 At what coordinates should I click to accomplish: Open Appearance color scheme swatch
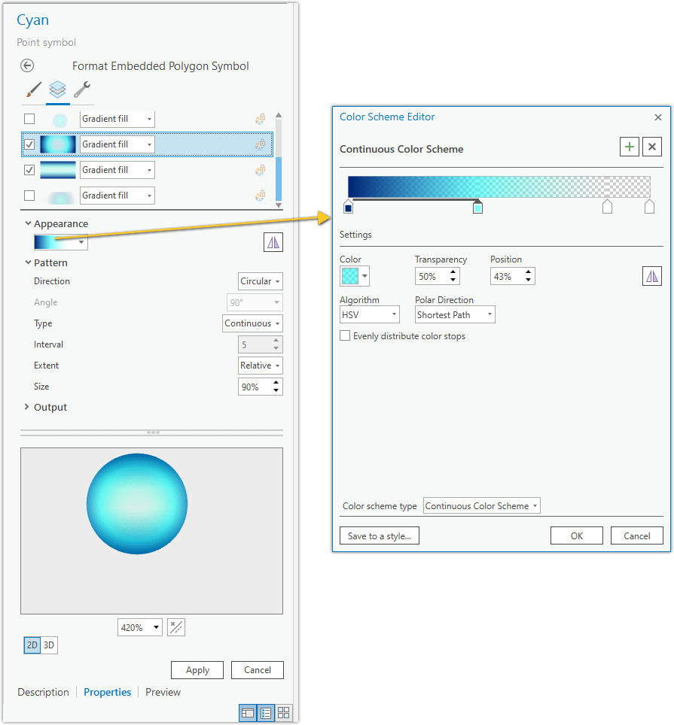61,242
